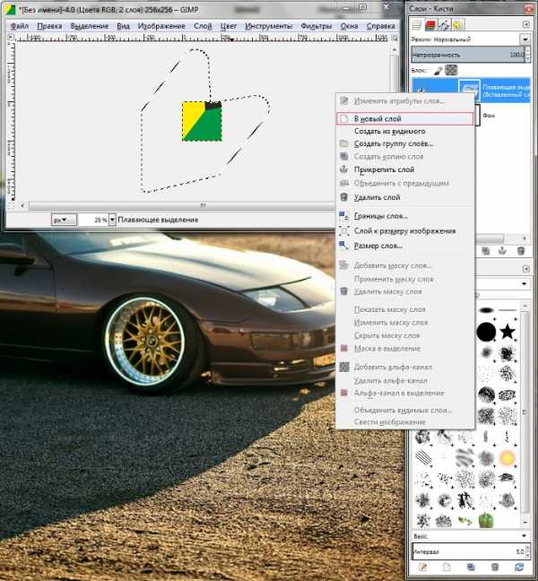538x581 pixels.
Task: Switch to the Paths tab icon
Action: point(444,25)
